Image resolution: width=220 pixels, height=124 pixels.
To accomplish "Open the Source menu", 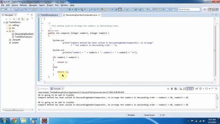I will [x=15, y=5].
